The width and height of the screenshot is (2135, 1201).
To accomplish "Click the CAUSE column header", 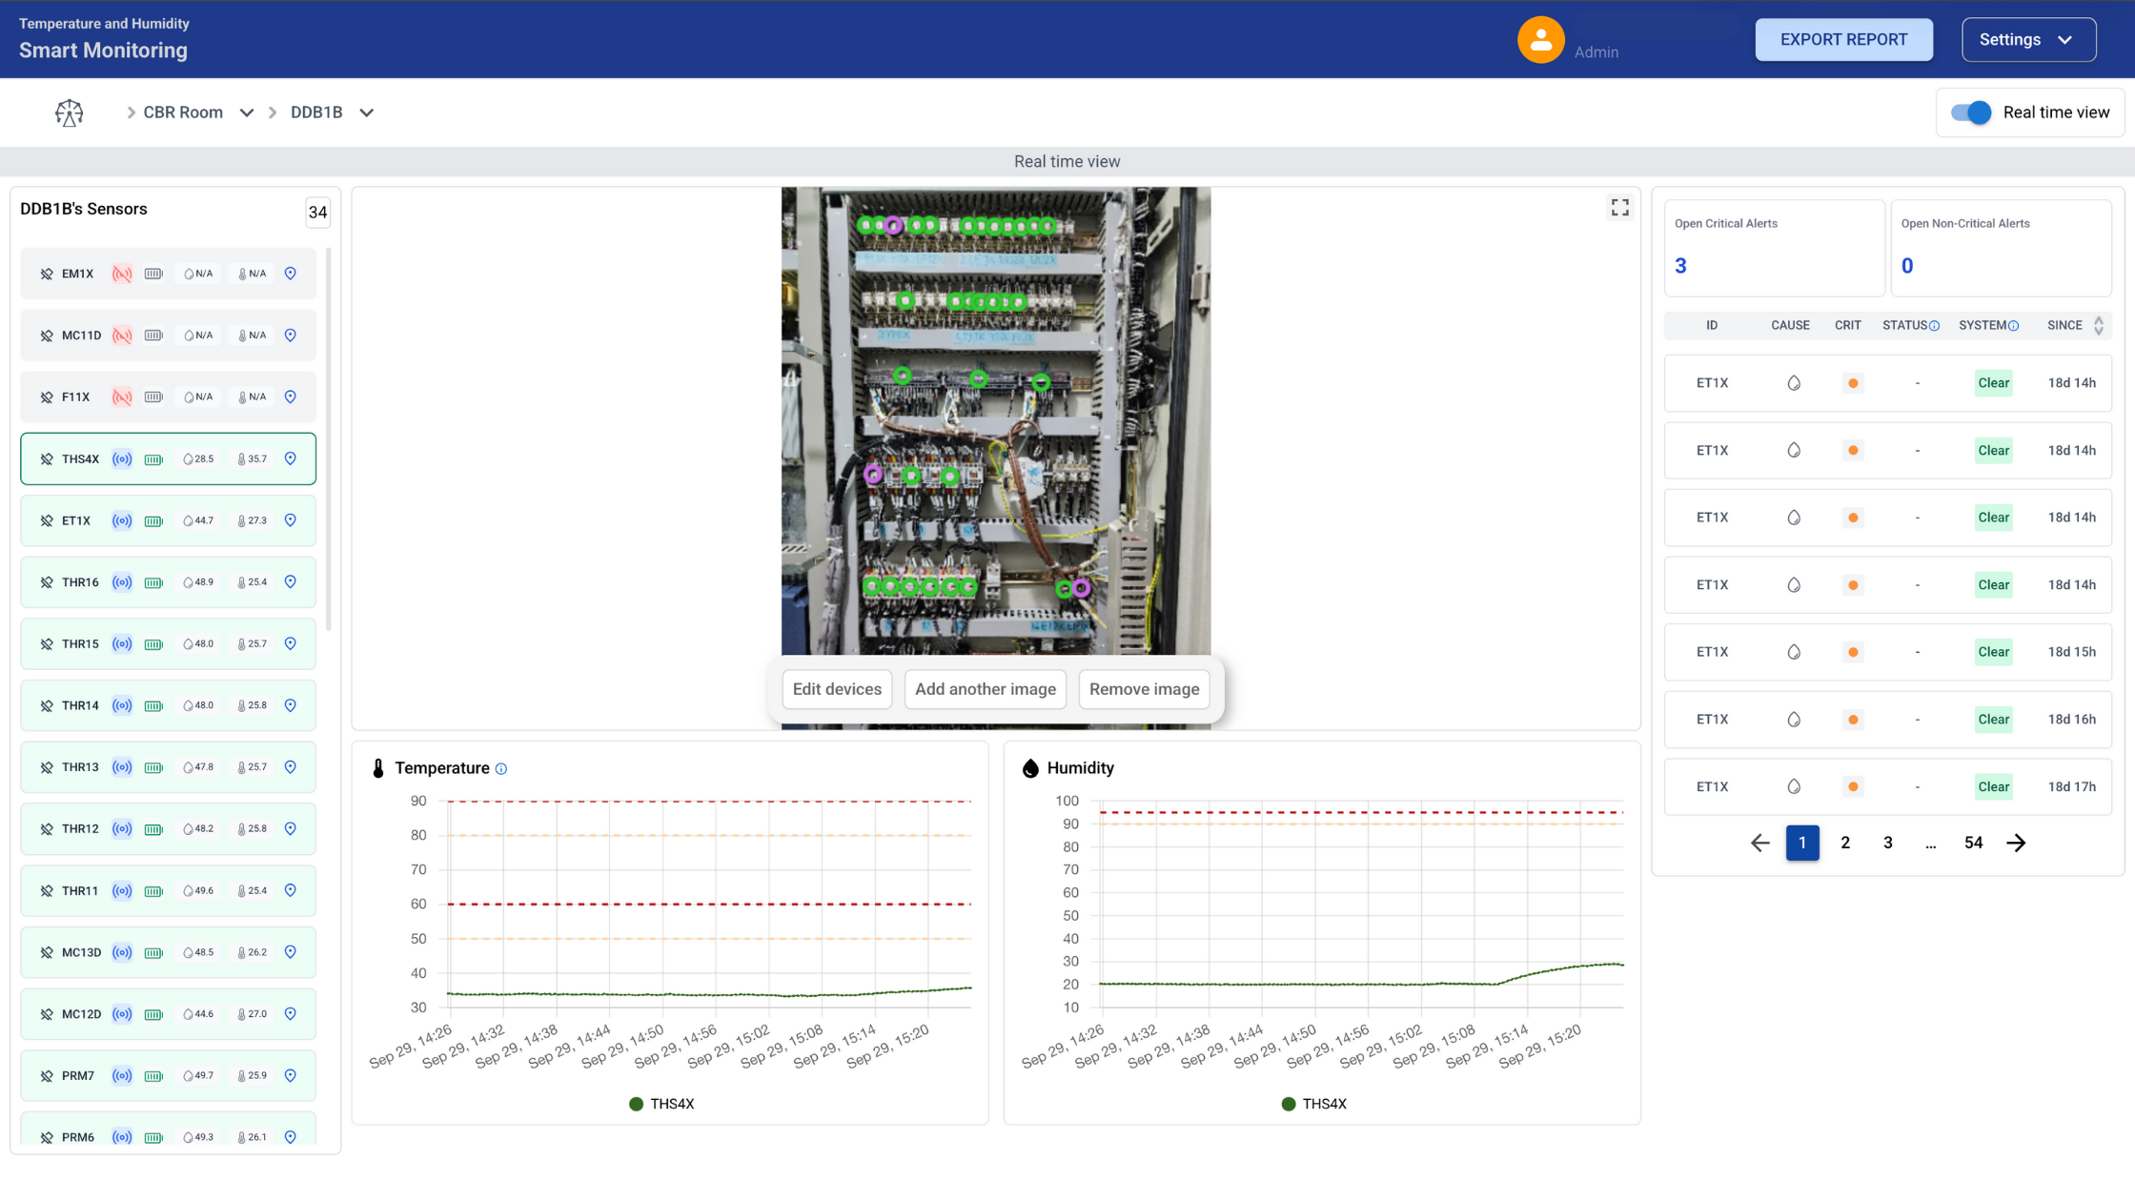I will [x=1790, y=326].
